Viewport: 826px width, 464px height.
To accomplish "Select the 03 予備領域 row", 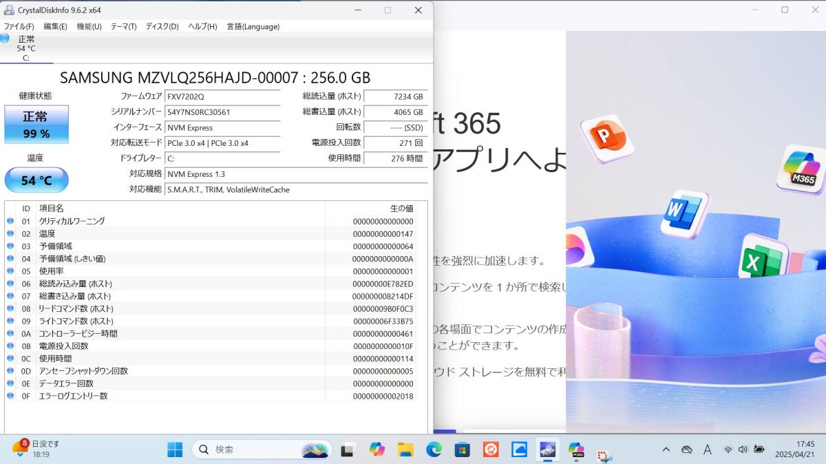I will coord(210,246).
